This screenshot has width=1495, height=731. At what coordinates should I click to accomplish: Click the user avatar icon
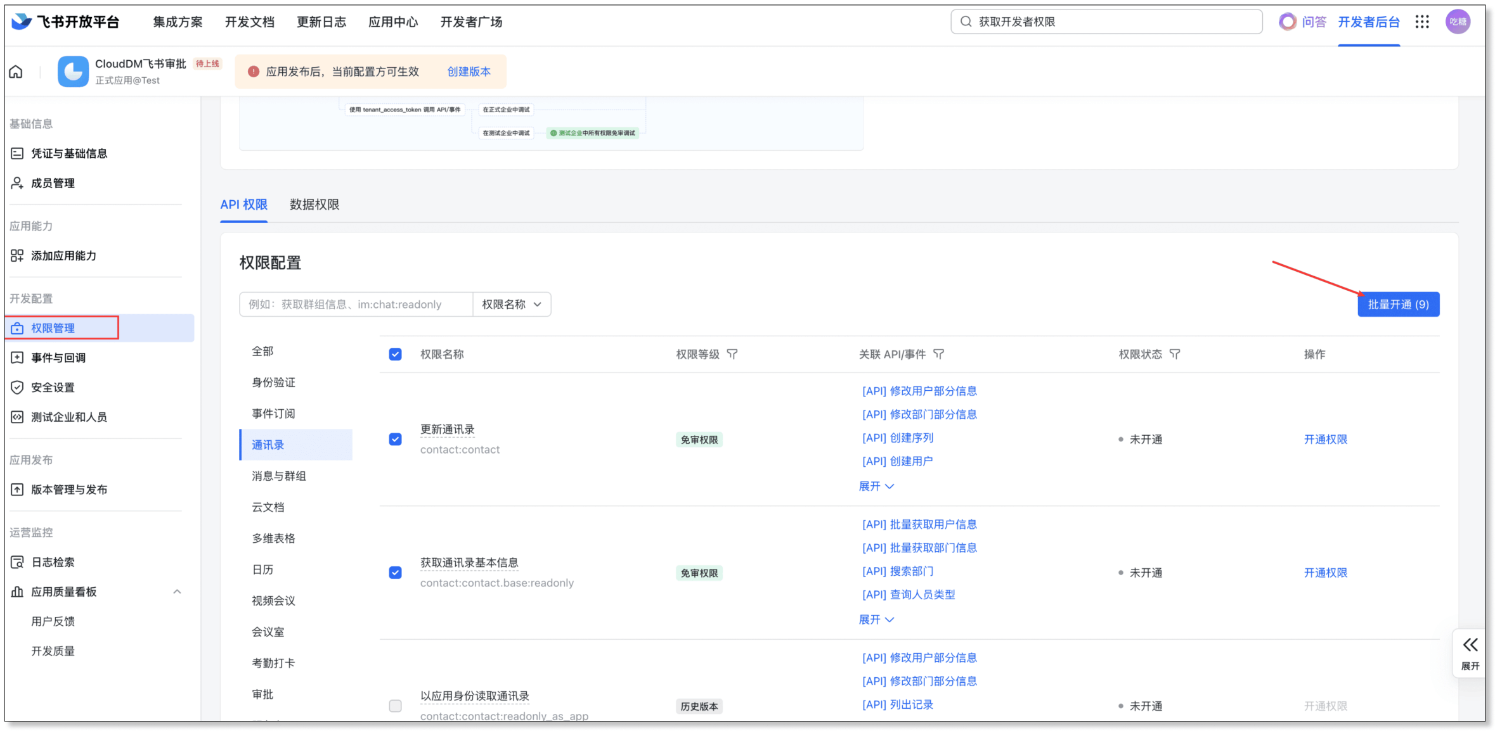[1458, 22]
